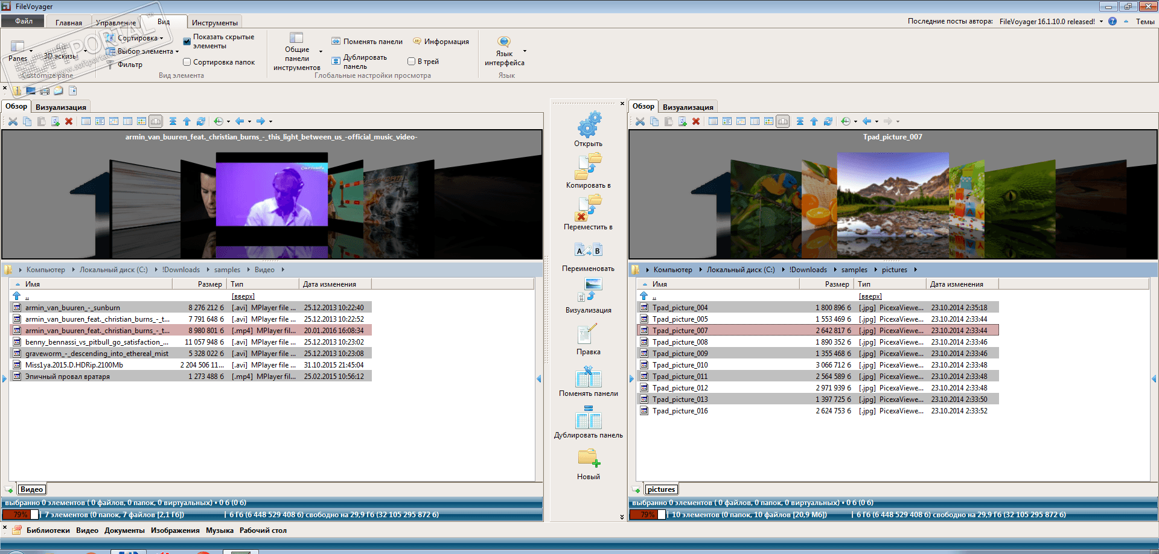1159x554 pixels.
Task: Click the Копировать в icon in center strip
Action: [589, 167]
